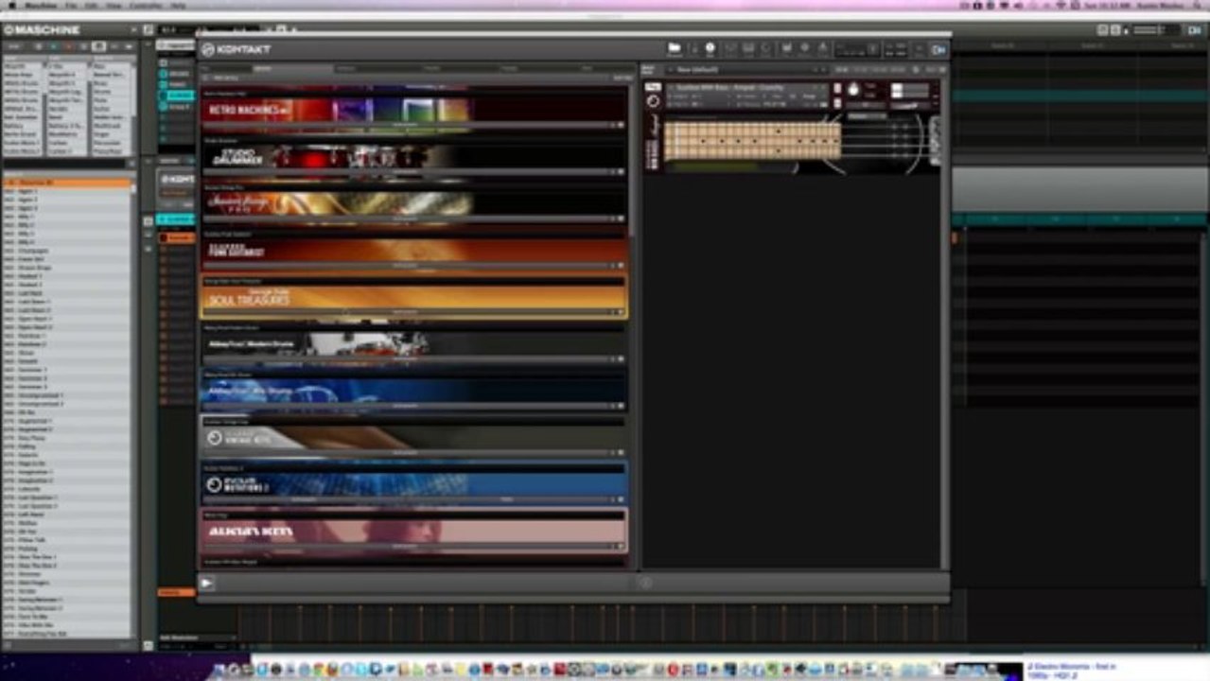The height and width of the screenshot is (681, 1210).
Task: Click the Apple menu icon
Action: click(10, 6)
